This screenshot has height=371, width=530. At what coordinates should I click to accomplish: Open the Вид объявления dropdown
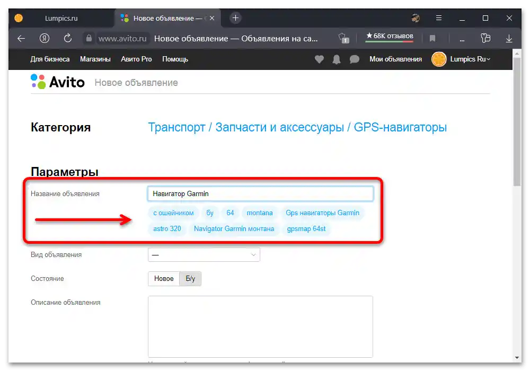204,255
